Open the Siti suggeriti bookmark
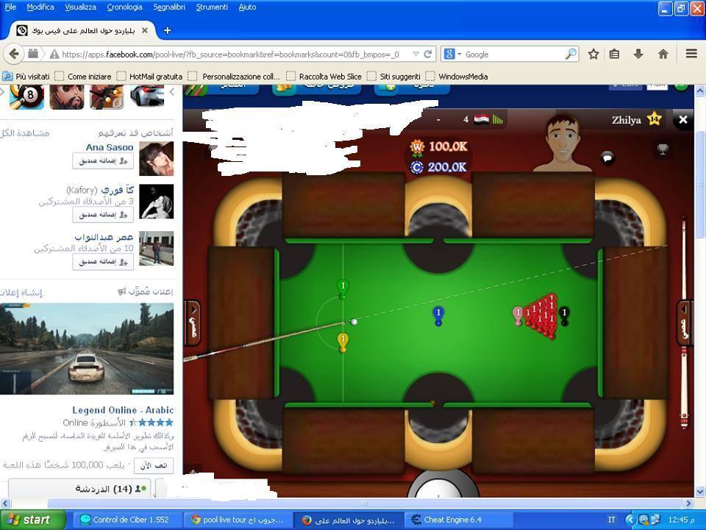Image resolution: width=706 pixels, height=530 pixels. click(x=394, y=77)
